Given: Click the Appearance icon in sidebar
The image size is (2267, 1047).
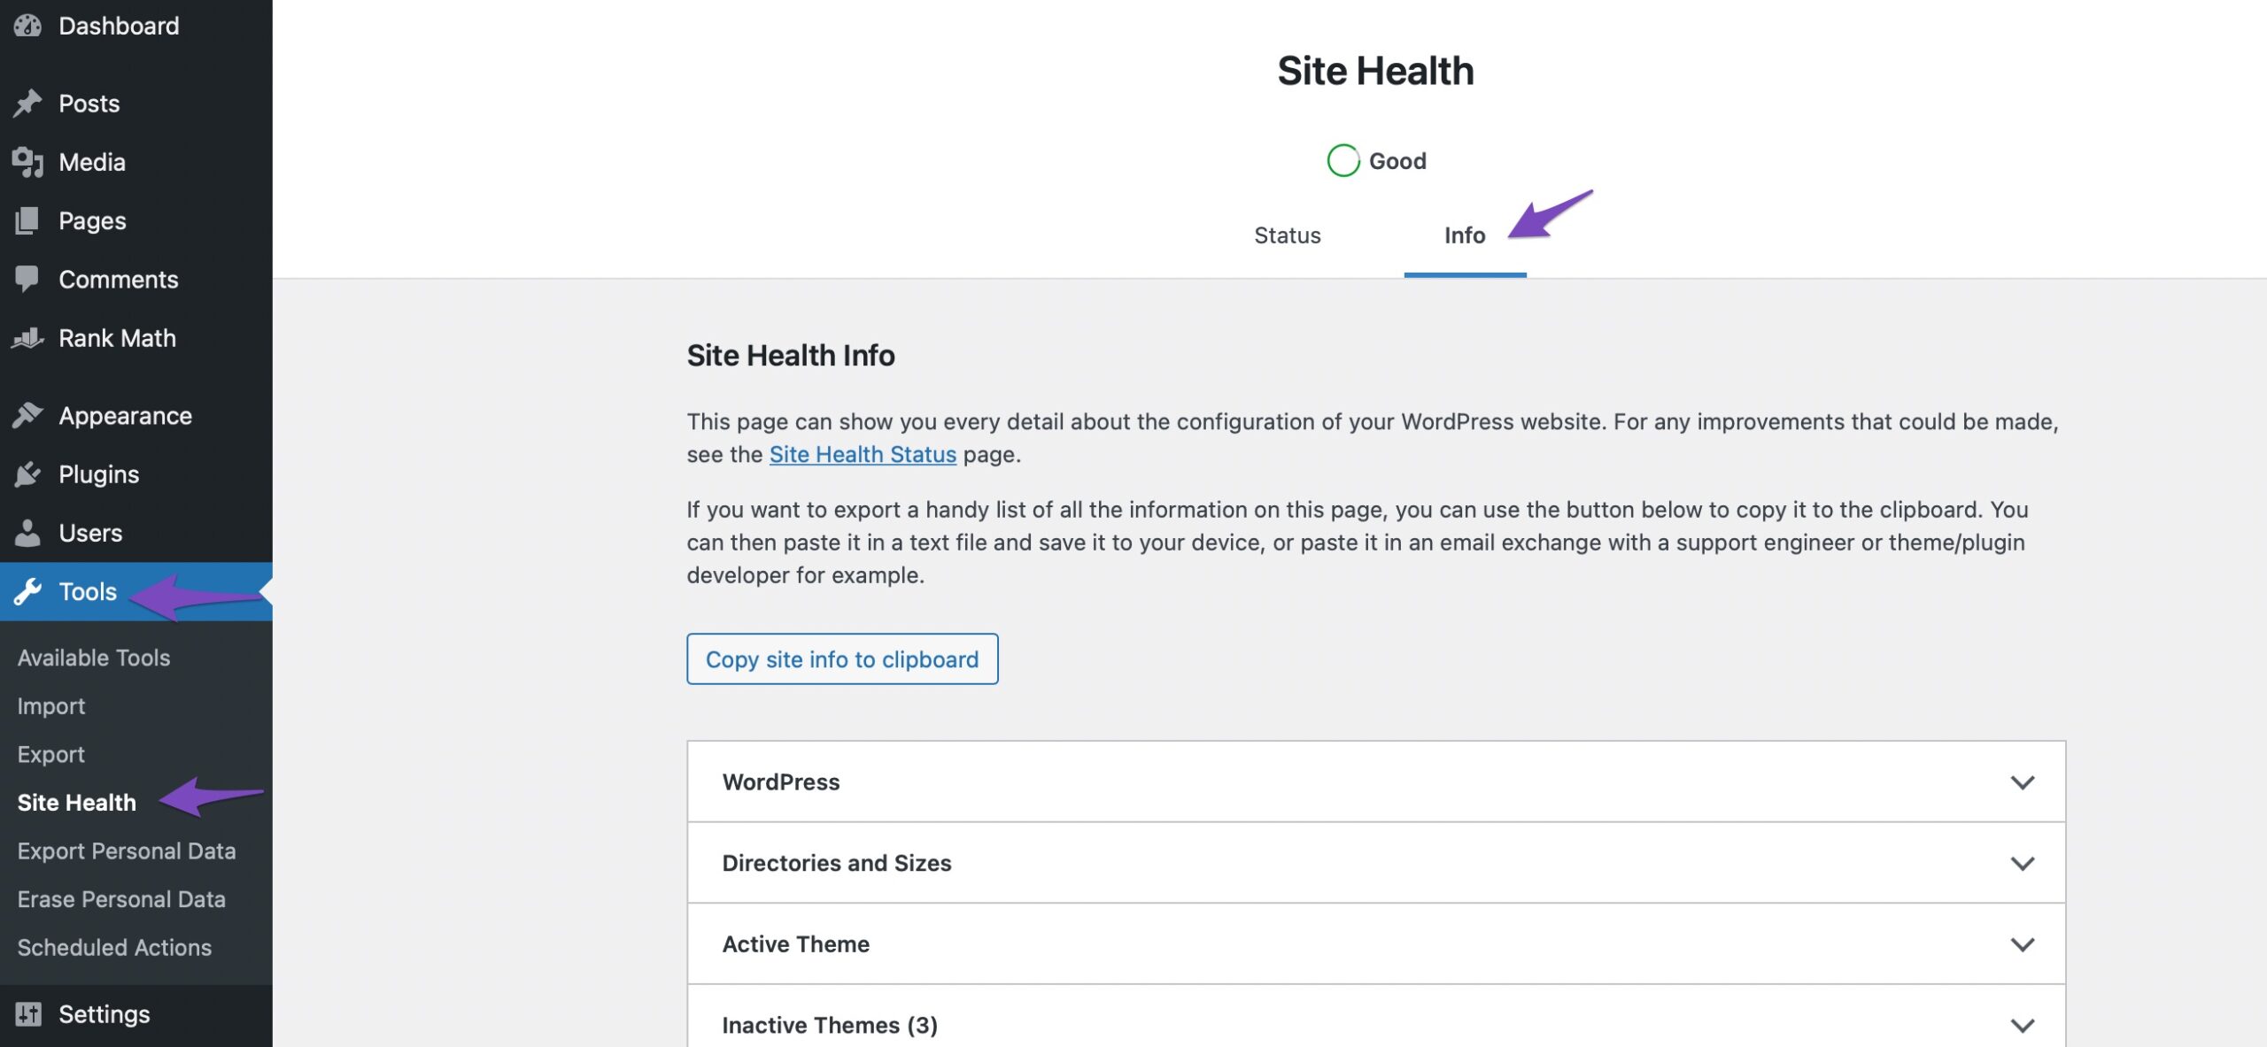Looking at the screenshot, I should coord(27,416).
